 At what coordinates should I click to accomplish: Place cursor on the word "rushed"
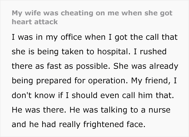tap(153, 52)
